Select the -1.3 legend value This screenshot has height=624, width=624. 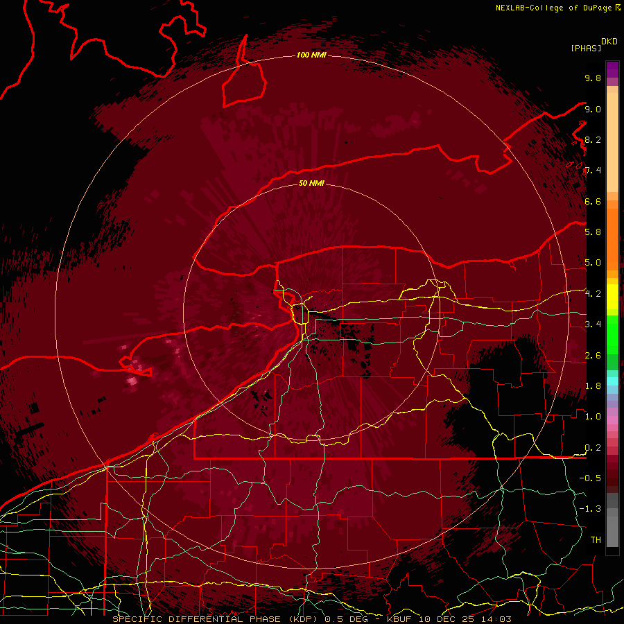coord(590,509)
